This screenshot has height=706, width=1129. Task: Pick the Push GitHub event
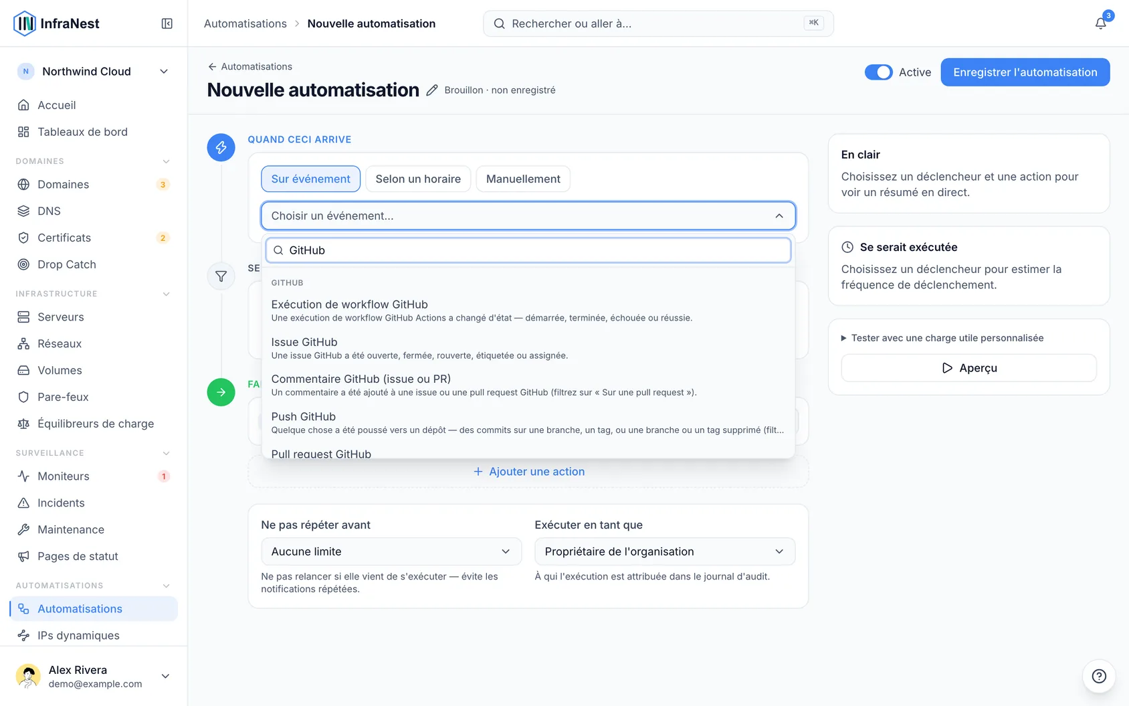(x=528, y=422)
